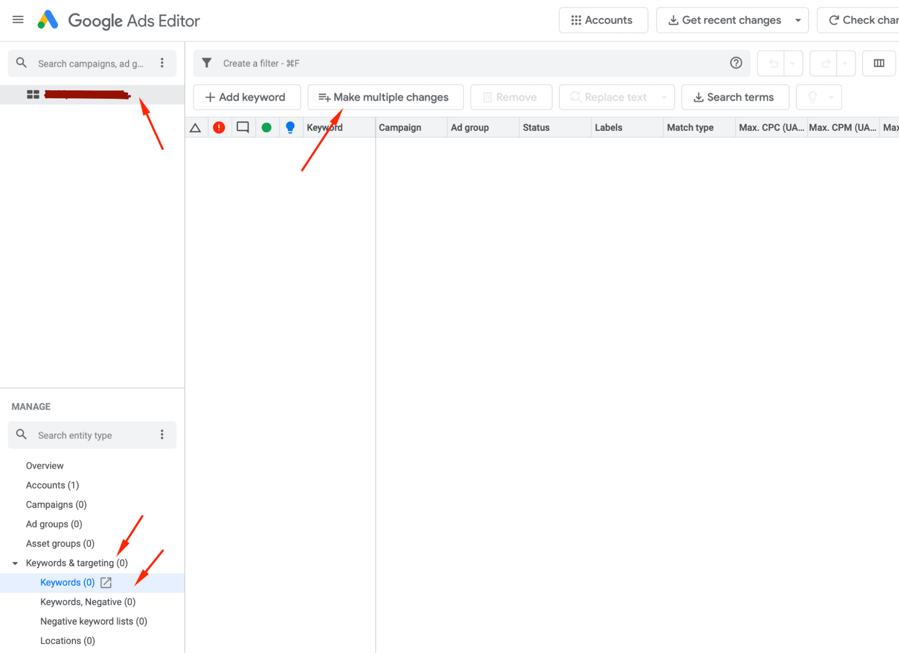Open entity type search options menu
The width and height of the screenshot is (899, 653).
162,435
